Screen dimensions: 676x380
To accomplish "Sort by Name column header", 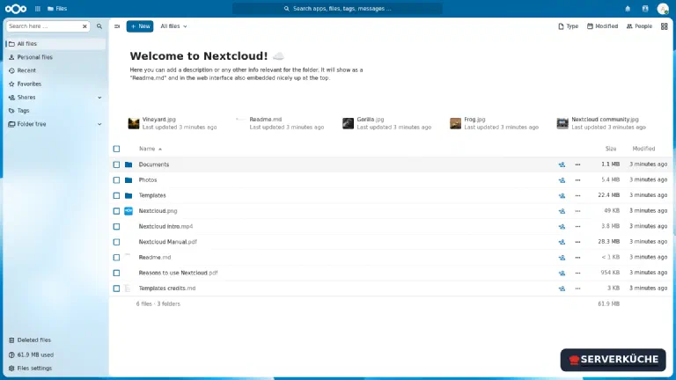I will (150, 149).
